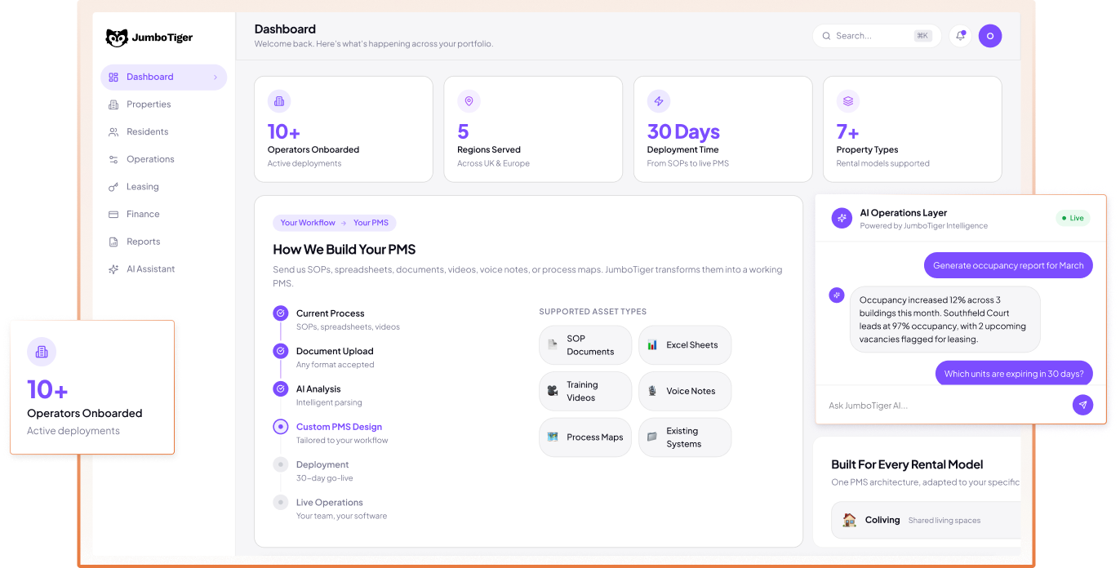The width and height of the screenshot is (1120, 568).
Task: Click the JumboTiger logo
Action: (x=149, y=38)
